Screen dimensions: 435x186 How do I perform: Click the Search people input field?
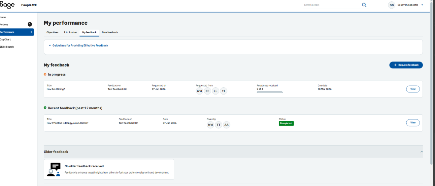pyautogui.click(x=330, y=5)
